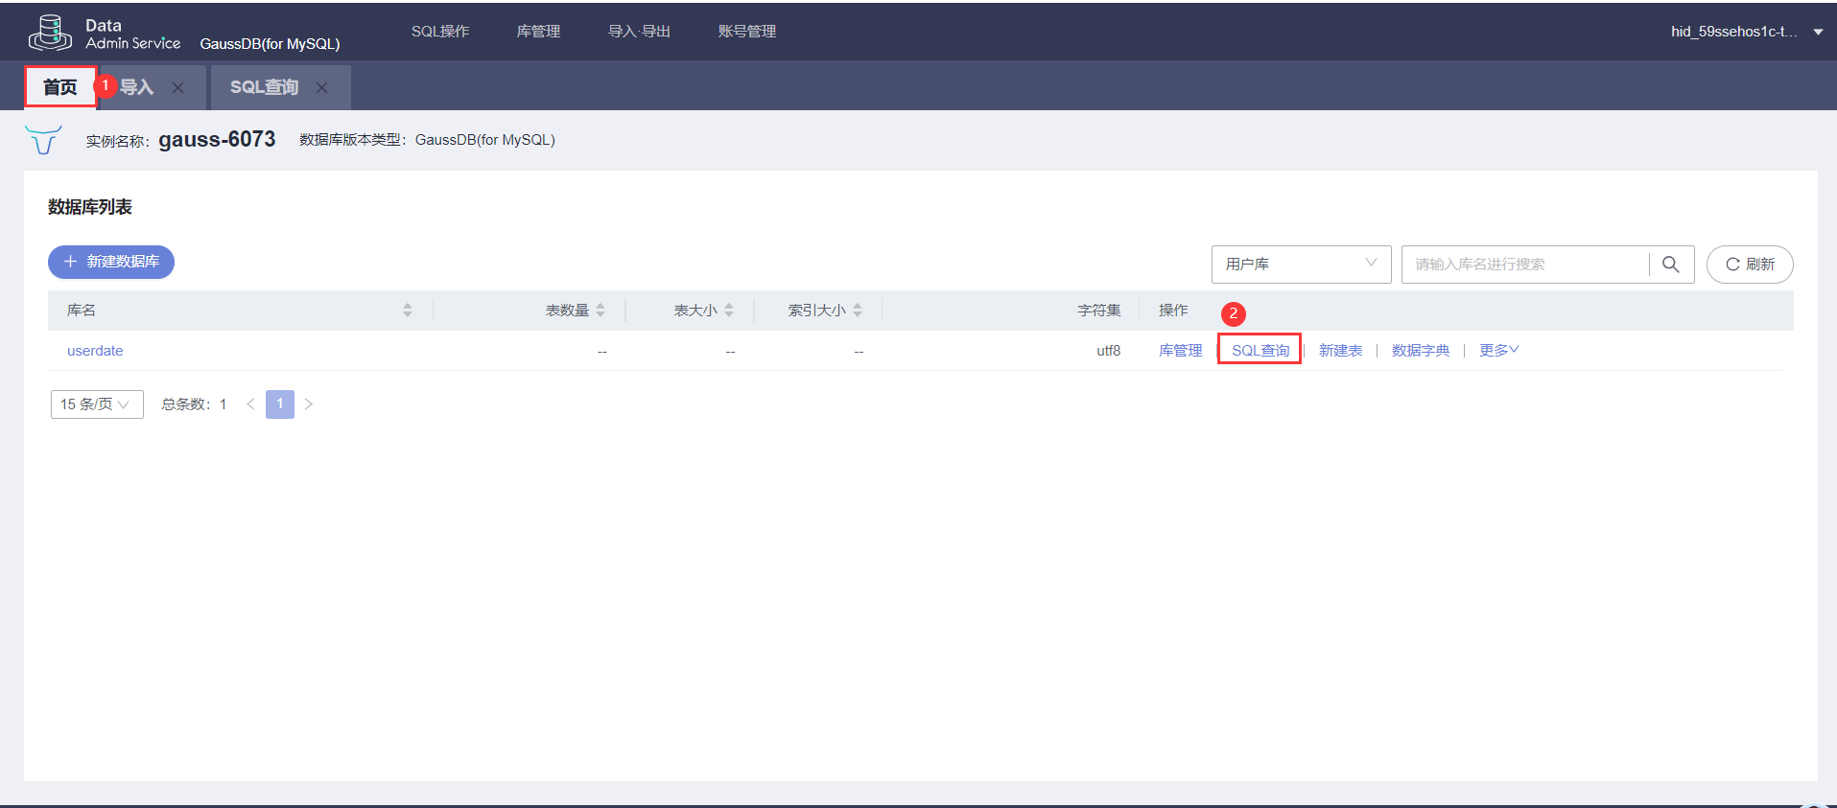Viewport: 1837px width, 808px height.
Task: Click the instance bull-horn icon beside gauss-6073
Action: click(x=43, y=140)
